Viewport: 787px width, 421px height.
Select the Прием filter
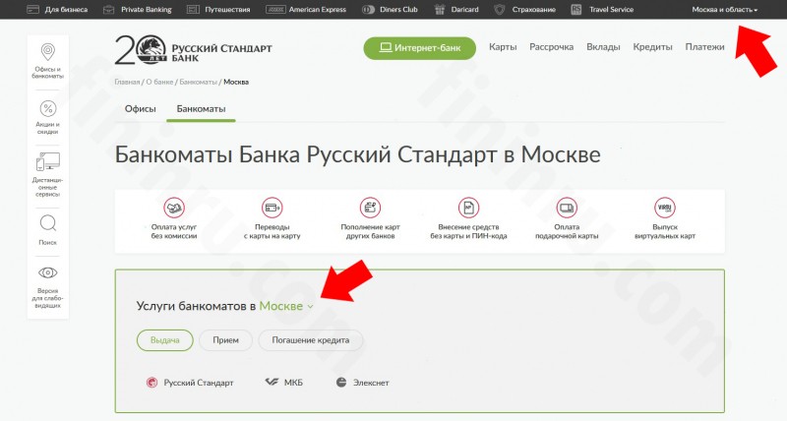pos(225,340)
